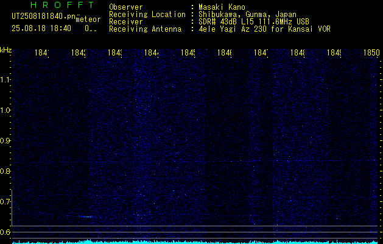Select the filename UT2508181840.pn
The image size is (383, 244).
pos(44,16)
